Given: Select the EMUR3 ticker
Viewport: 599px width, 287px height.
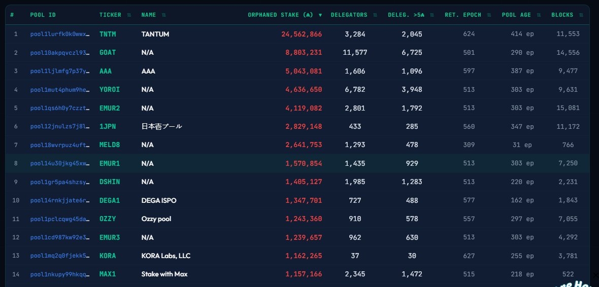Looking at the screenshot, I should pyautogui.click(x=110, y=237).
